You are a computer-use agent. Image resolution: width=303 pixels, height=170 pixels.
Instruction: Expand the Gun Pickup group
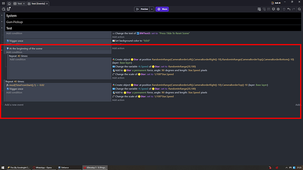click(2, 22)
